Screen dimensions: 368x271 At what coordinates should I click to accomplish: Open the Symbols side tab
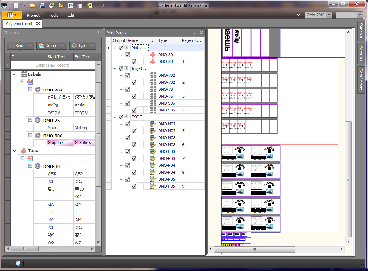pyautogui.click(x=361, y=31)
